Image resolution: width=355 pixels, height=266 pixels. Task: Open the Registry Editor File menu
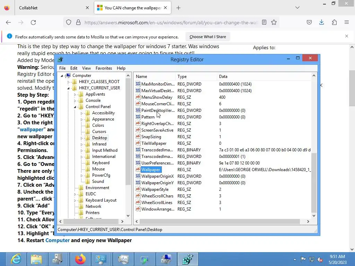(62, 68)
